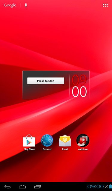
Task: Show recent apps with the overview button
Action: point(37,187)
